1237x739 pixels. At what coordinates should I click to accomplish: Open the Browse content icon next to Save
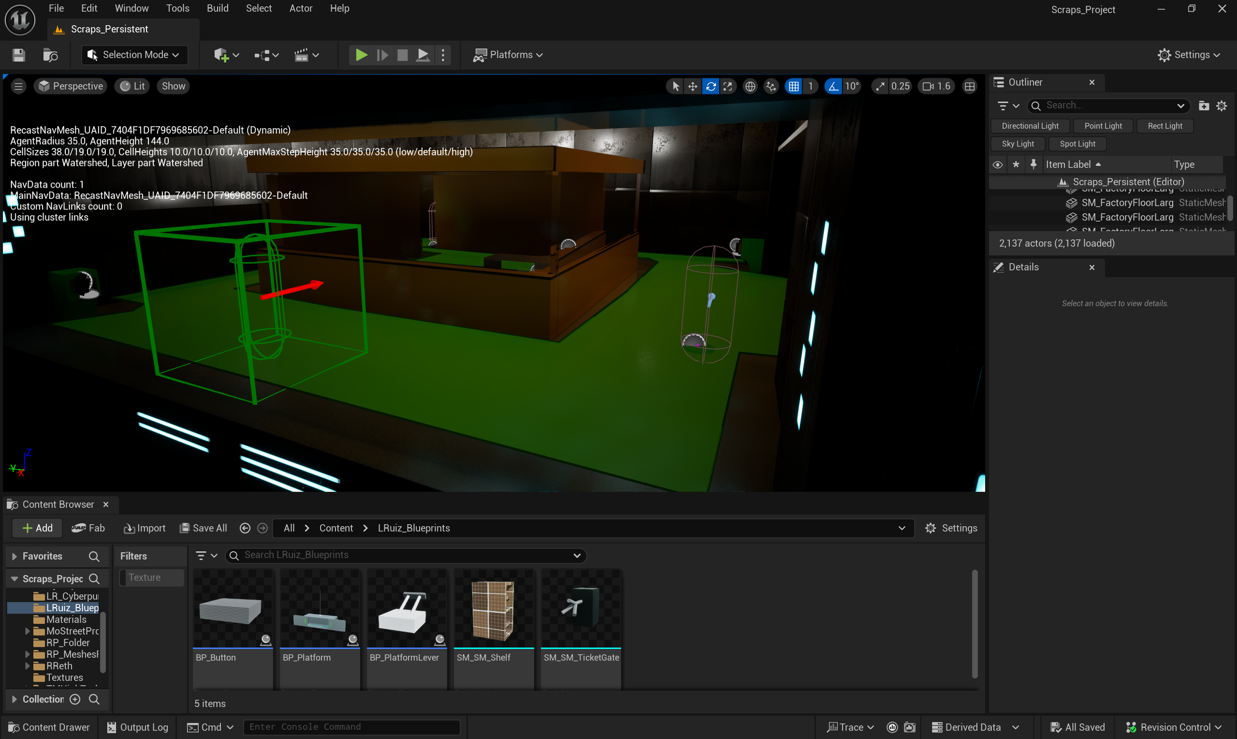click(50, 55)
